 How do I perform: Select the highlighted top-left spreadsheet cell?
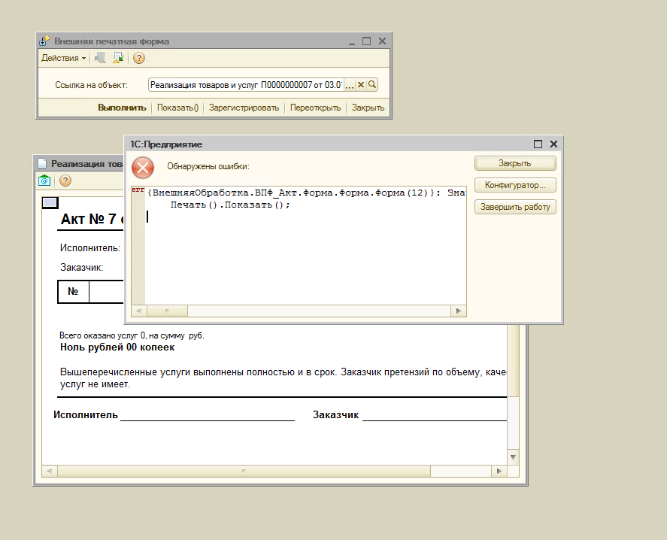point(50,203)
